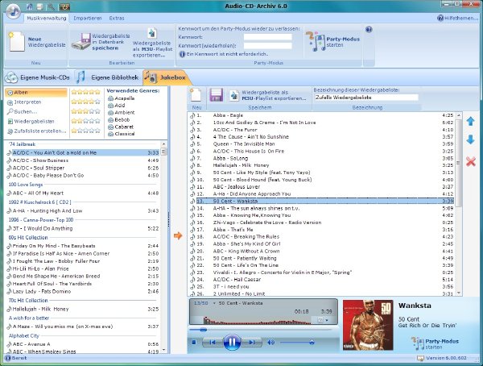Switch to Eigene Musik-CDs tab

point(38,77)
